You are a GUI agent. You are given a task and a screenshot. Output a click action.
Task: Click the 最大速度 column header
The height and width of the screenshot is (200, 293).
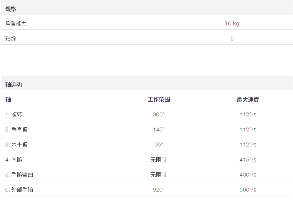(248, 99)
